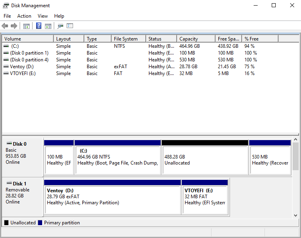Click the Back arrow toolbar icon
Viewport: 301px width, 238px height.
pos(5,26)
